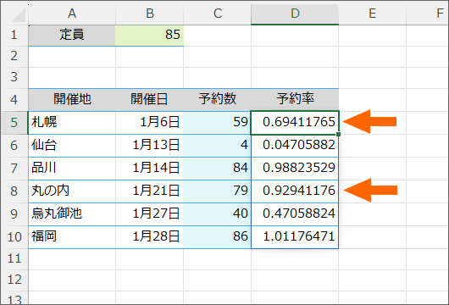This screenshot has height=305, width=449.
Task: Select row 8 header
Action: (14, 191)
